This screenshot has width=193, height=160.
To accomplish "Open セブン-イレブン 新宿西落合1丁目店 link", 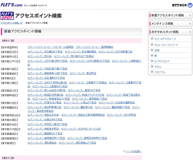I will click(x=51, y=99).
